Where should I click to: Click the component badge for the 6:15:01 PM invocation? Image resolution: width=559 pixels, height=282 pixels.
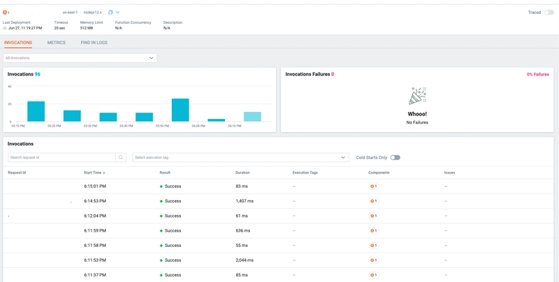pos(373,186)
